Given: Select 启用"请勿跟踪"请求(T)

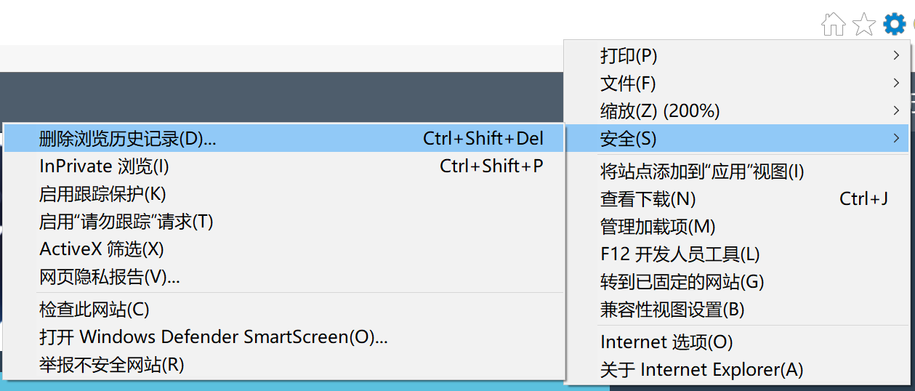Looking at the screenshot, I should tap(284, 222).
